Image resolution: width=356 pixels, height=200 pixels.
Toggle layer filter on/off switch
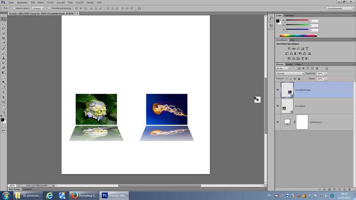click(327, 68)
